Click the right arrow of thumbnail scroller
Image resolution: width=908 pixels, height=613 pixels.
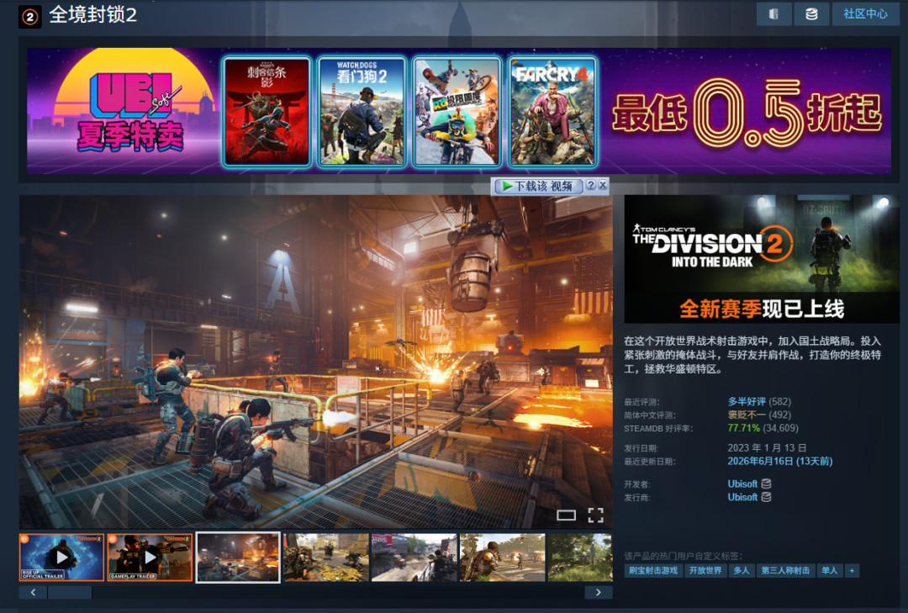click(599, 592)
